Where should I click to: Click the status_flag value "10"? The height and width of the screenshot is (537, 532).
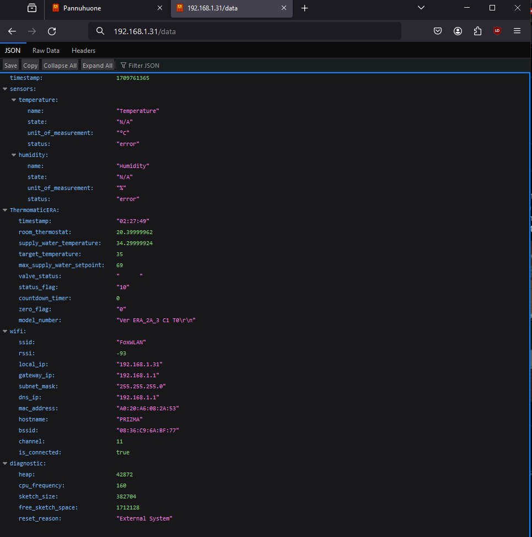point(123,288)
